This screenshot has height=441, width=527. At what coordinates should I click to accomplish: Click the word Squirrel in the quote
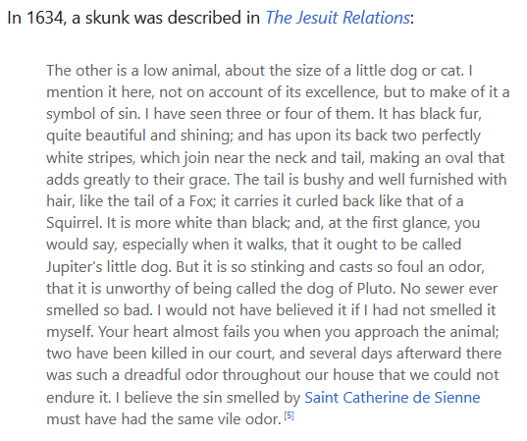coord(74,223)
